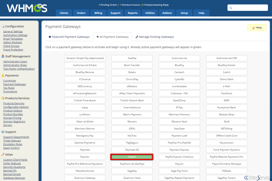Open Overdue Invoices link in header
272x181 pixels.
point(130,5)
